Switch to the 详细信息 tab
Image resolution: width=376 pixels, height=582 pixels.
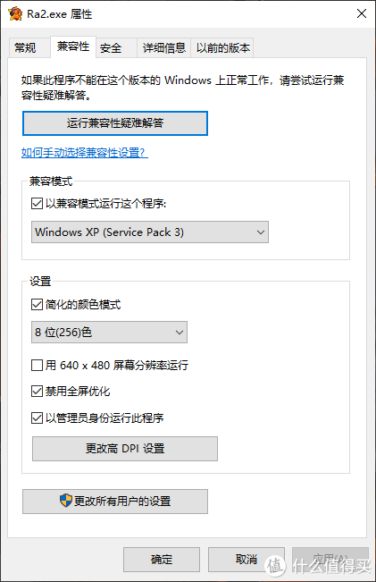click(164, 48)
